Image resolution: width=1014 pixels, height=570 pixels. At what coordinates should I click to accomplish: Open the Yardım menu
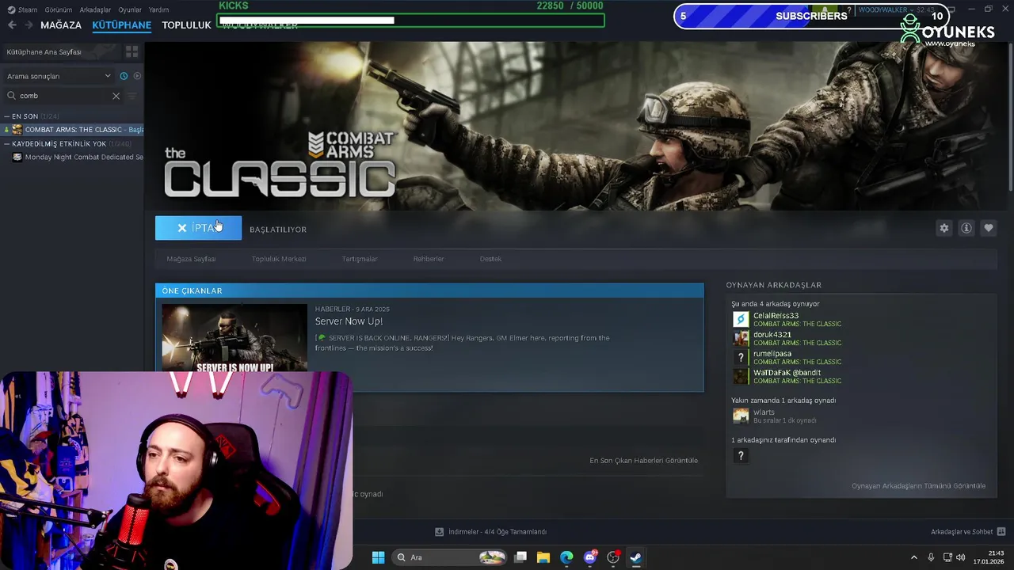tap(159, 10)
